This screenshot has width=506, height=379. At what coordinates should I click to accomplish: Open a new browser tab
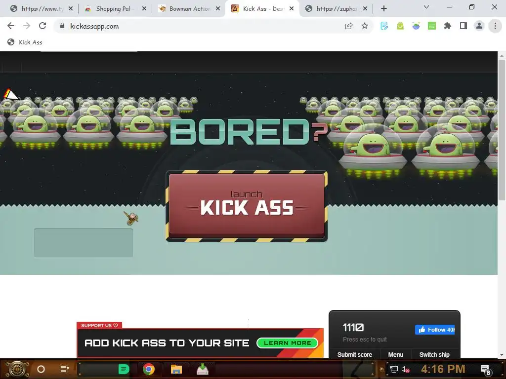pos(383,9)
